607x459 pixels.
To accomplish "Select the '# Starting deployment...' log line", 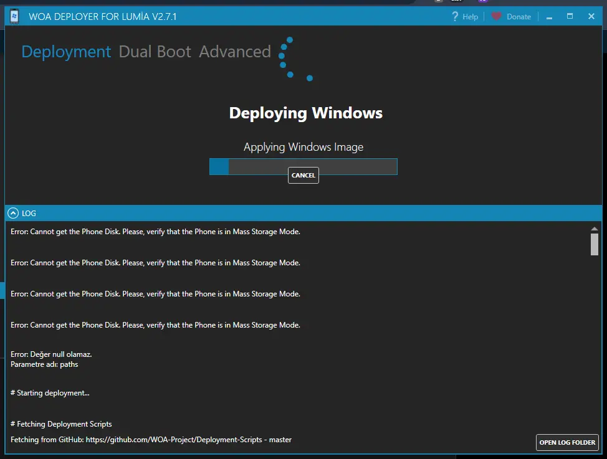I will (x=50, y=393).
